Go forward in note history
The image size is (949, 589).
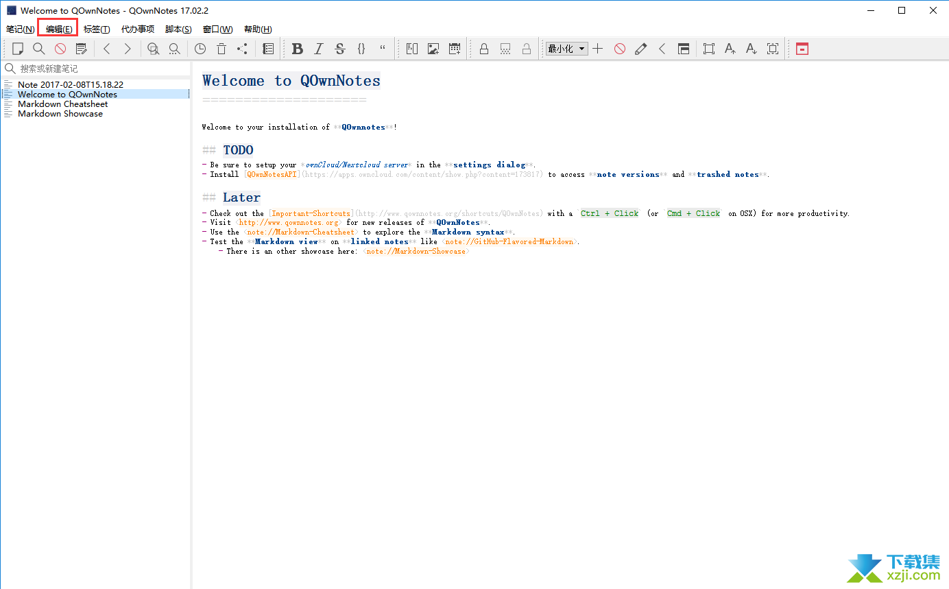click(128, 49)
